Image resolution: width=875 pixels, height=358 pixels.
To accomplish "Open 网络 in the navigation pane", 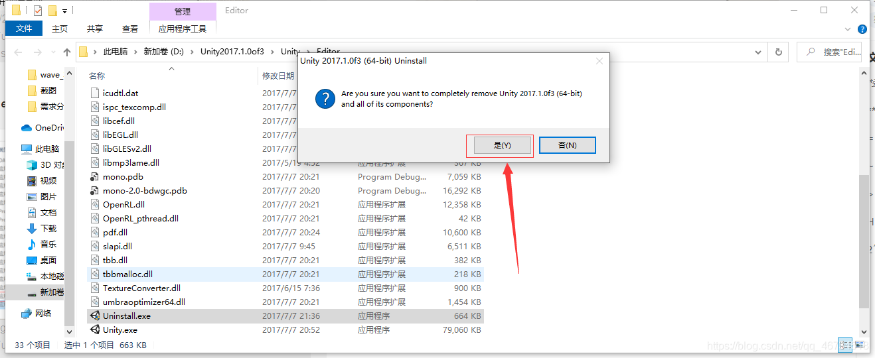I will tap(36, 314).
